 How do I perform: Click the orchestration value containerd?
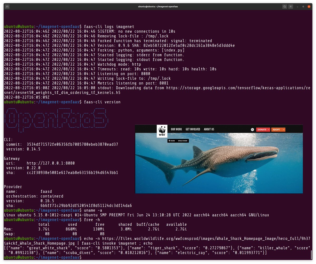tap(52, 196)
